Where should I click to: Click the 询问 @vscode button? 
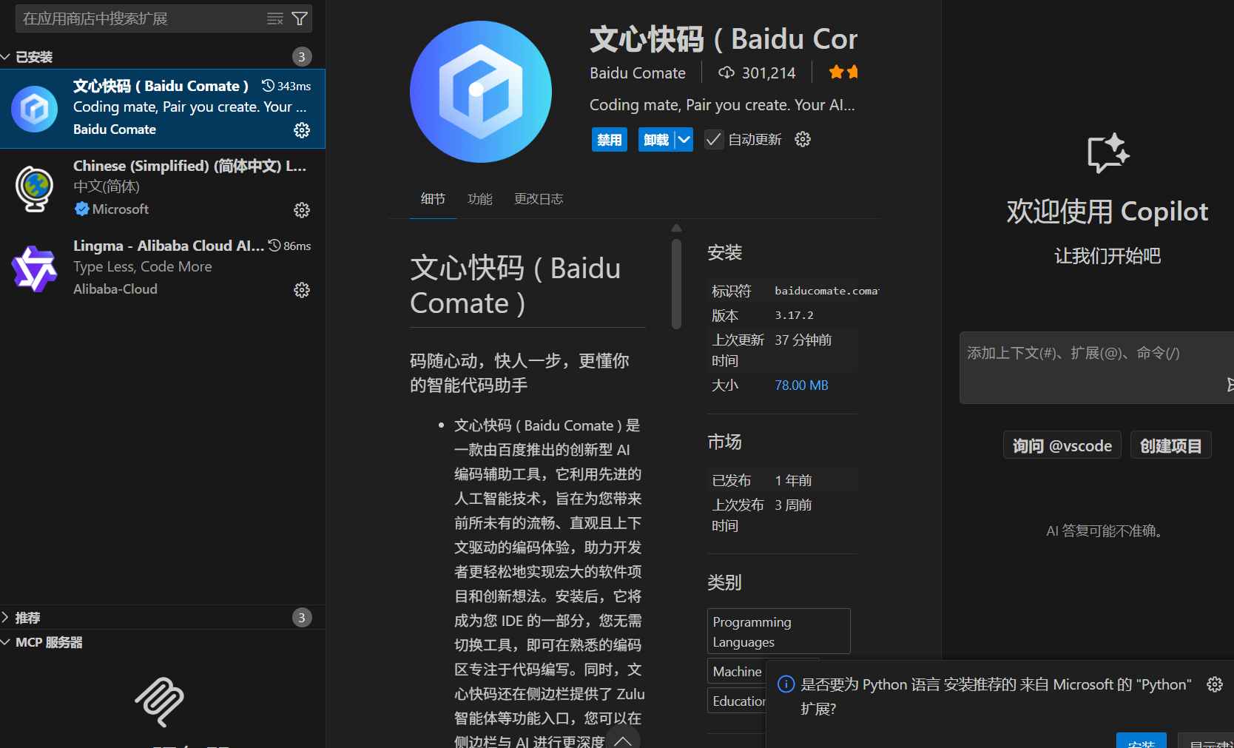tap(1062, 445)
